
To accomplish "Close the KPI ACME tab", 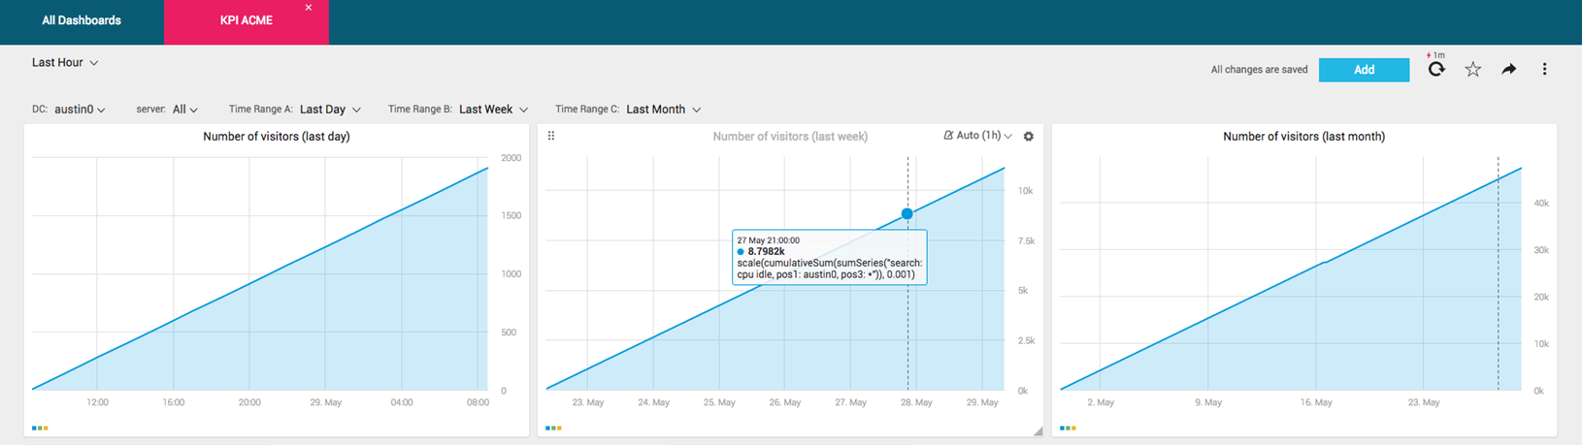I will [x=309, y=8].
